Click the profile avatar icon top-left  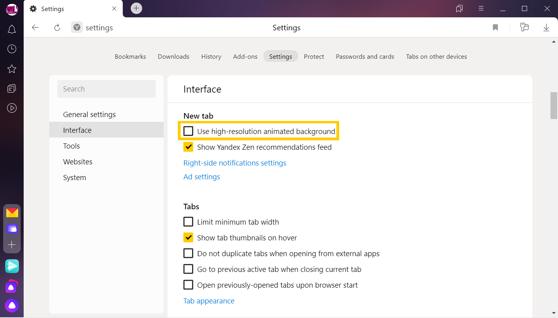pos(12,9)
